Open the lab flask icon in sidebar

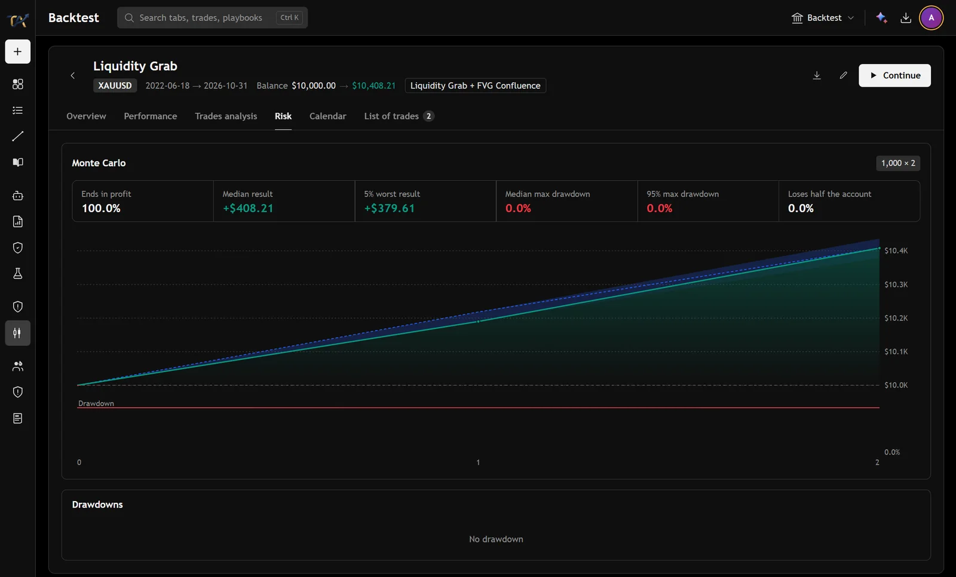(x=18, y=274)
